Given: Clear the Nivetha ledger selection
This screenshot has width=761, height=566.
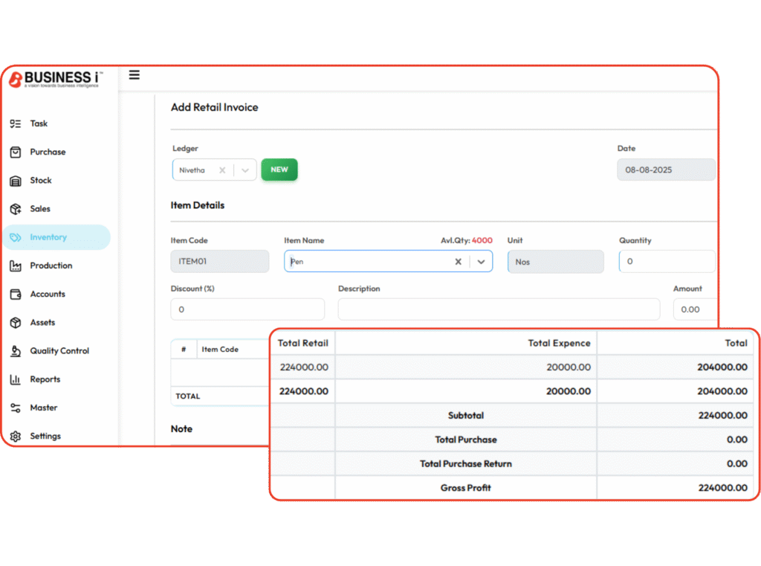Looking at the screenshot, I should (222, 170).
